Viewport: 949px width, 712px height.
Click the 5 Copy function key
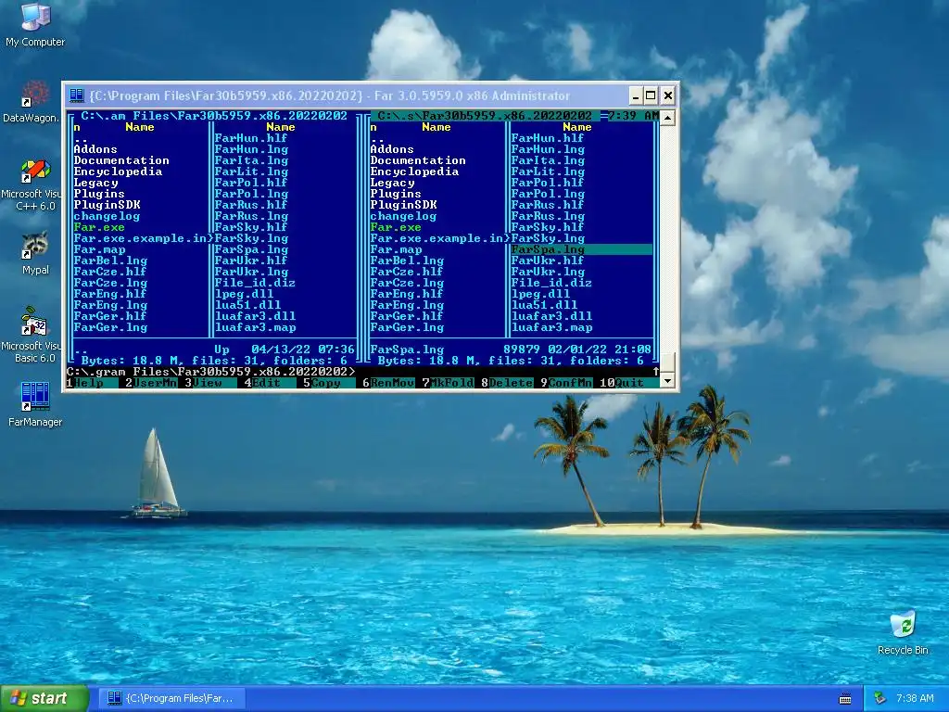point(329,383)
